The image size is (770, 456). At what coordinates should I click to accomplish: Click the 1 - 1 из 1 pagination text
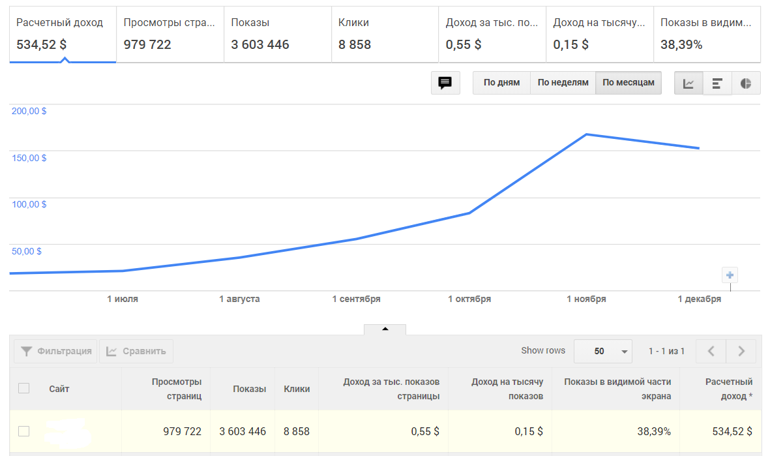[666, 351]
